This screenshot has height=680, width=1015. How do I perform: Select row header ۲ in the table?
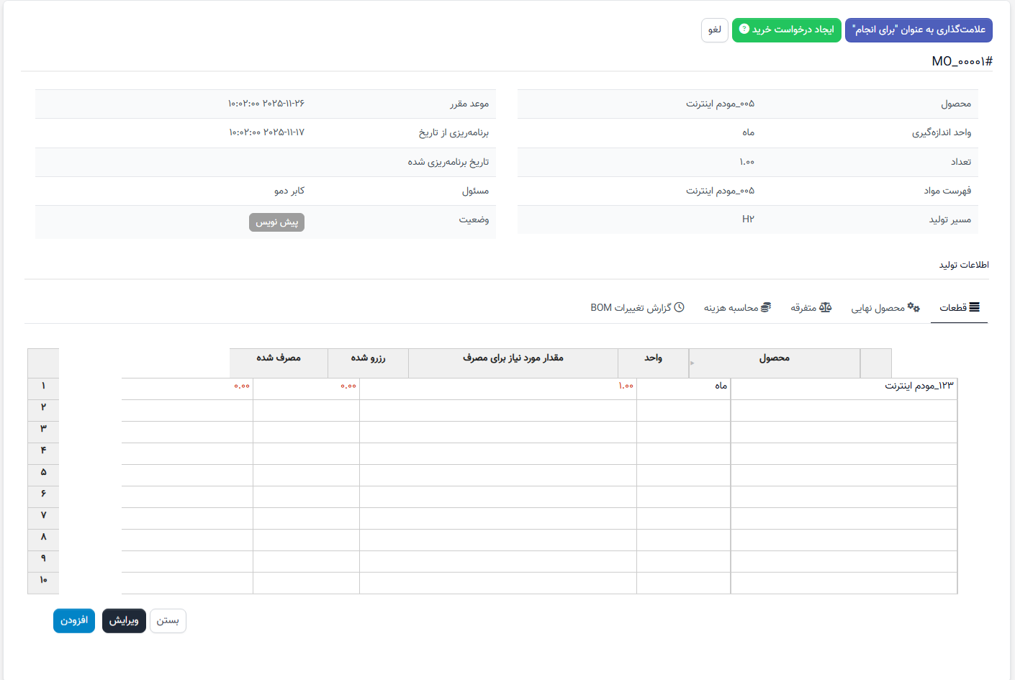(x=43, y=411)
